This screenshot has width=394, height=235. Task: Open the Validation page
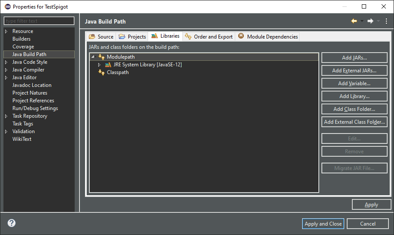coord(23,131)
